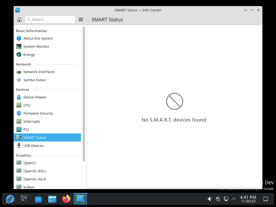Viewport: 276px width, 207px height.
Task: Click the OpenCL module icon
Action: click(19, 163)
